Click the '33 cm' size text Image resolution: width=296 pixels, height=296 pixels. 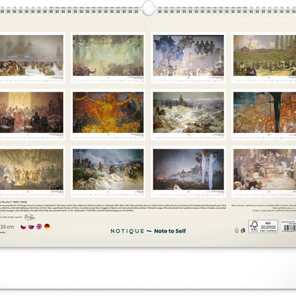pos(7,226)
